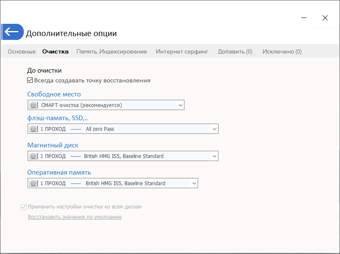Screen dimensions: 340x254
Task: Click the blue back arrow button
Action: point(12,32)
